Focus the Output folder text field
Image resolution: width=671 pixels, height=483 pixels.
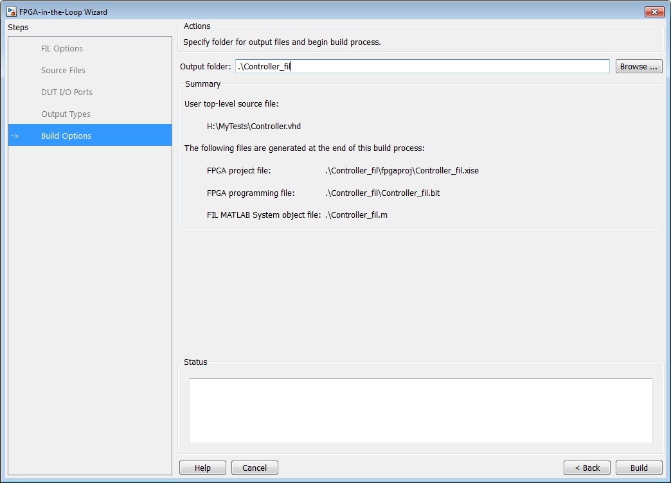pos(422,66)
